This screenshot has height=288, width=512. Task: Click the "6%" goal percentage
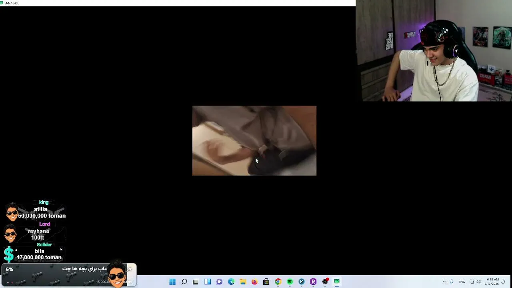click(x=9, y=269)
